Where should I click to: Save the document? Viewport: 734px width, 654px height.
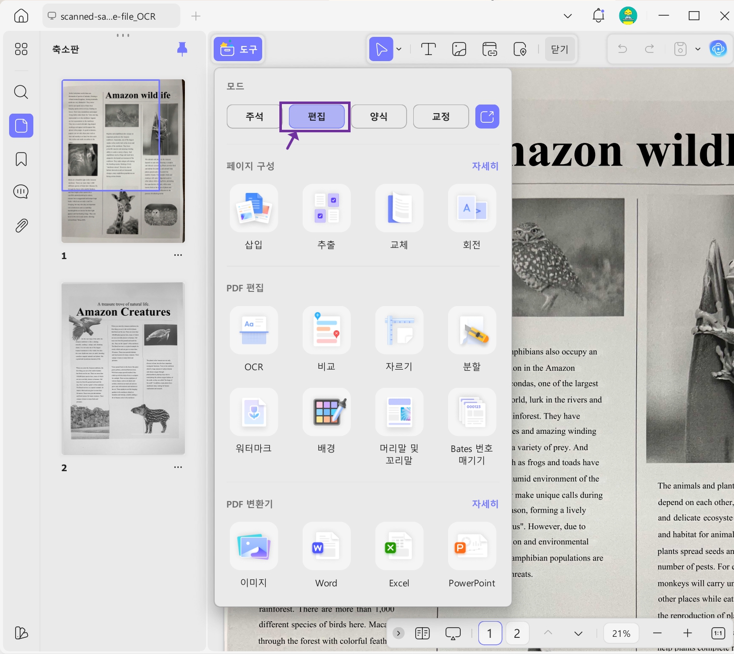coord(680,49)
